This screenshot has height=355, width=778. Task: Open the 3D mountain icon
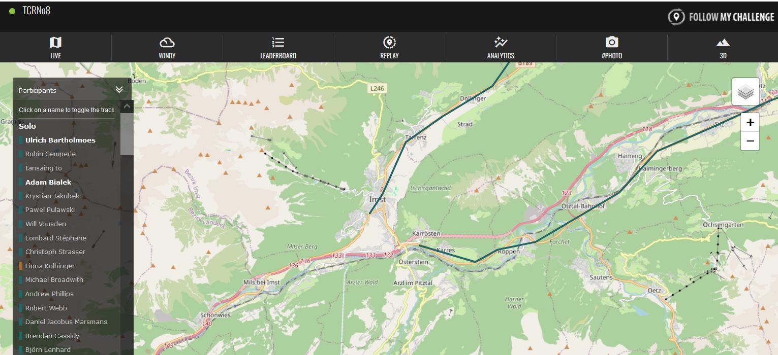tap(723, 43)
